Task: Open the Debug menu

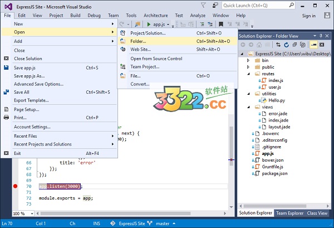Action: coord(94,16)
